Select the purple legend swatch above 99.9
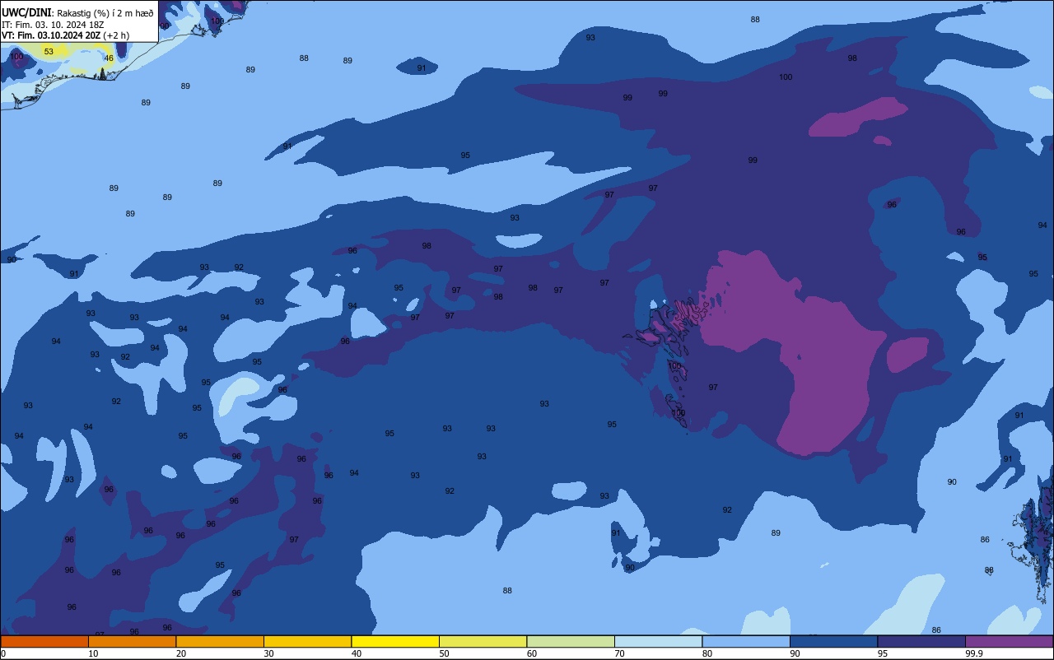Screen dimensions: 1054x660 [1009, 641]
